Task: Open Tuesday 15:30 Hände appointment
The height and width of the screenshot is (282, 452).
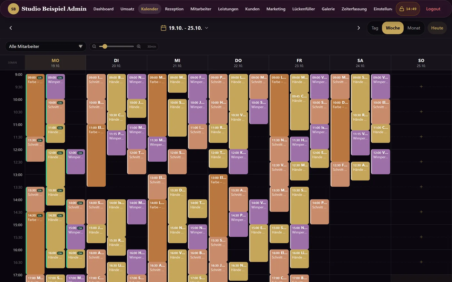Action: tap(116, 246)
